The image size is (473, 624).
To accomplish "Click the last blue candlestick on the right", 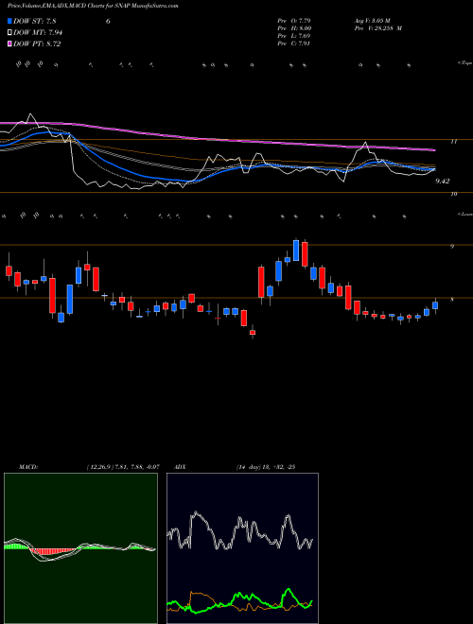I will coord(435,305).
